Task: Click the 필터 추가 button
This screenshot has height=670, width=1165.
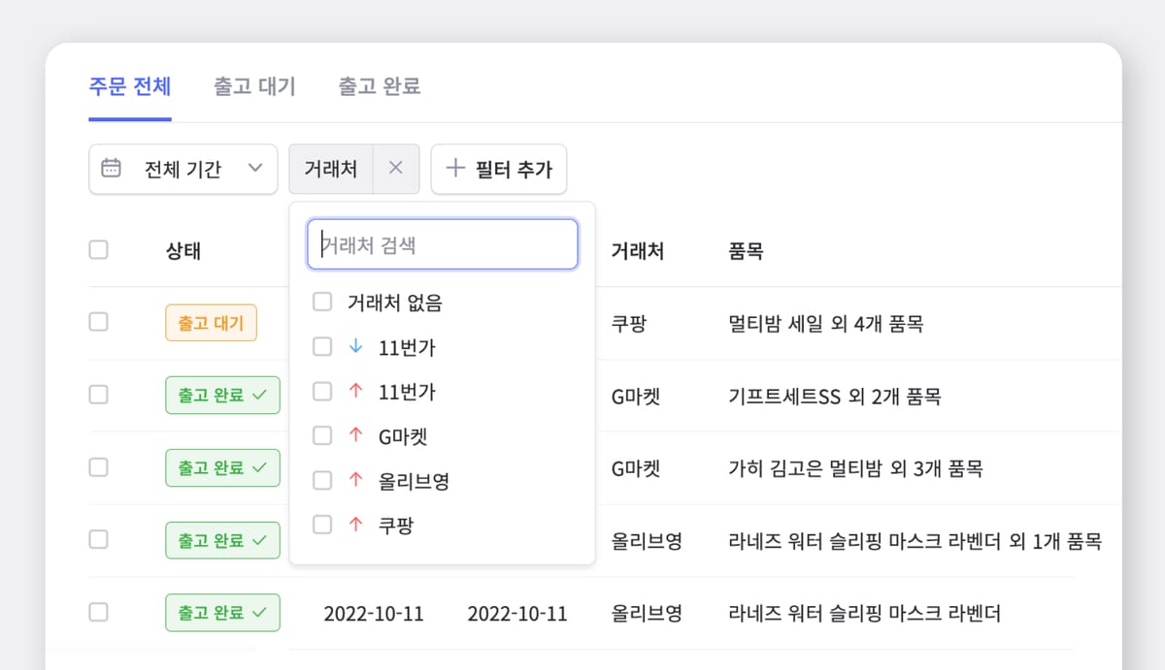Action: pyautogui.click(x=499, y=169)
